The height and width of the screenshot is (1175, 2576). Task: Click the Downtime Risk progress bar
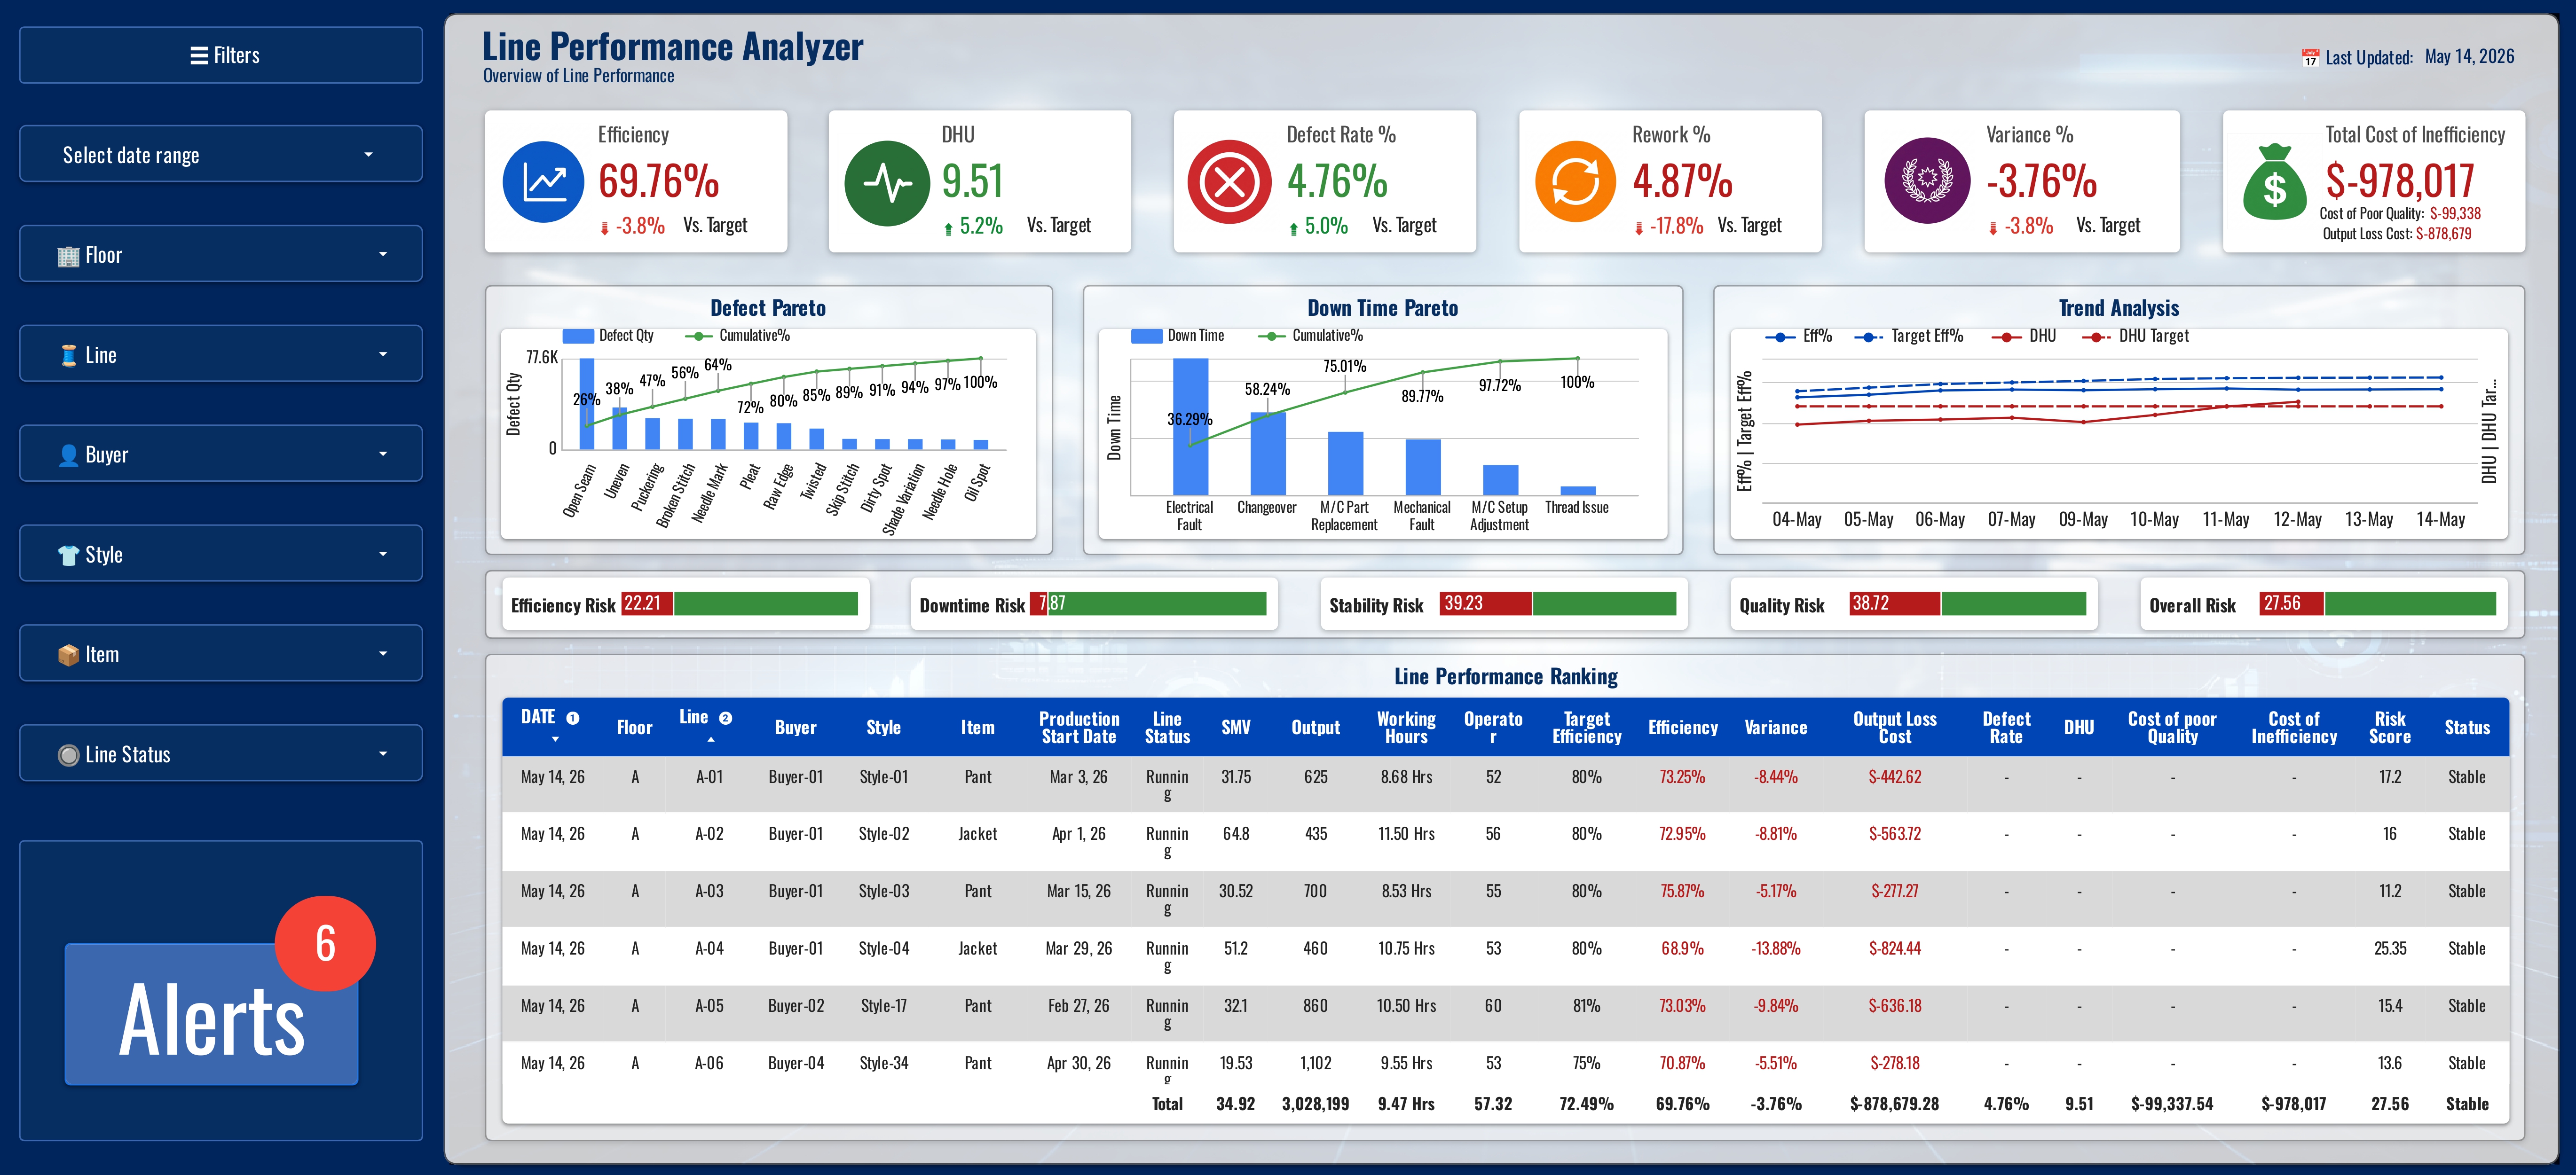1148,604
